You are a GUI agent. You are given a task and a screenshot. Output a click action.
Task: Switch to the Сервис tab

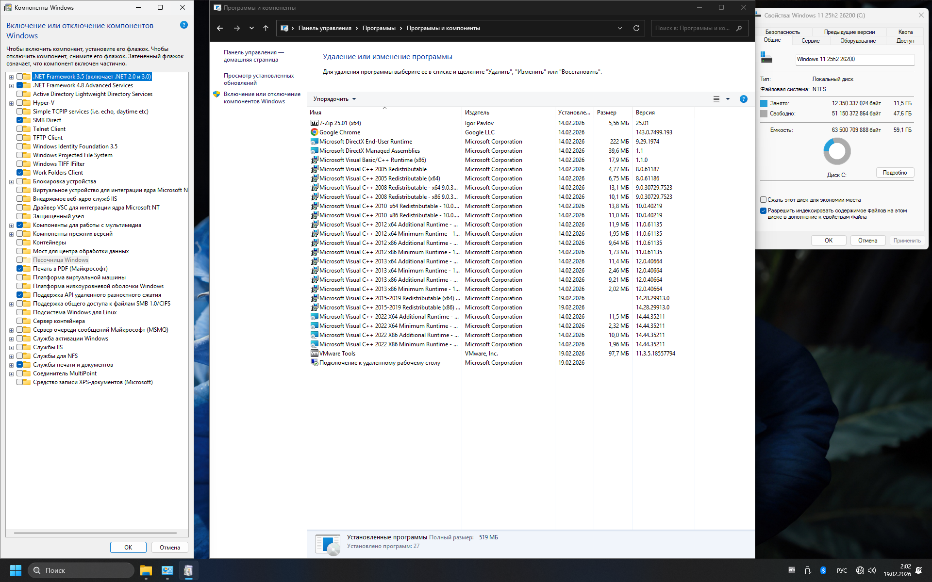coord(810,41)
